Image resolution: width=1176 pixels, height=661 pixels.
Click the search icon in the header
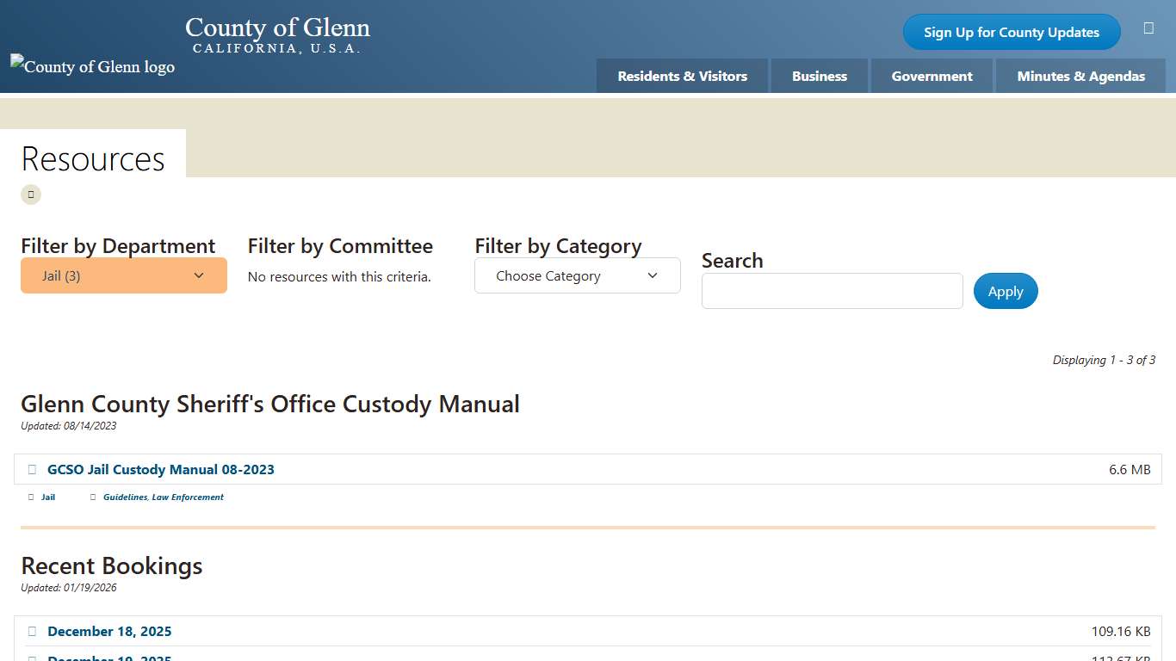click(1148, 28)
